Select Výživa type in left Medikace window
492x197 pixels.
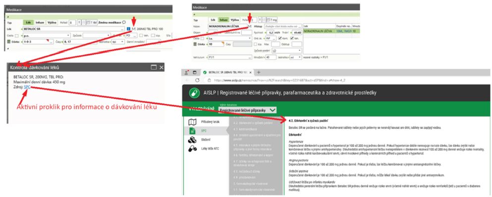pos(52,23)
